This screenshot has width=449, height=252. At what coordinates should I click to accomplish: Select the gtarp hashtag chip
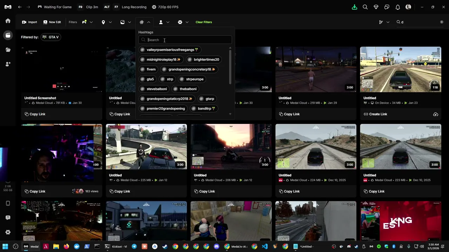pos(207,99)
